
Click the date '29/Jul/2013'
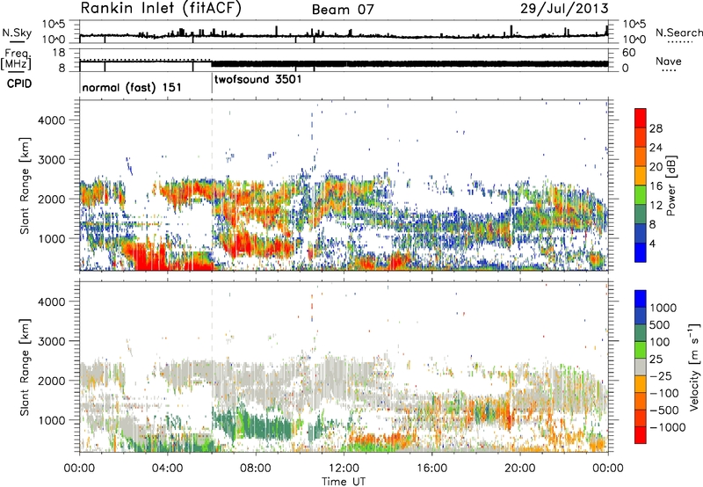tap(564, 9)
